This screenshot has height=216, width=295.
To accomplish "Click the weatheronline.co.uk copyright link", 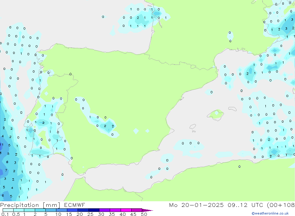I will [x=270, y=213].
